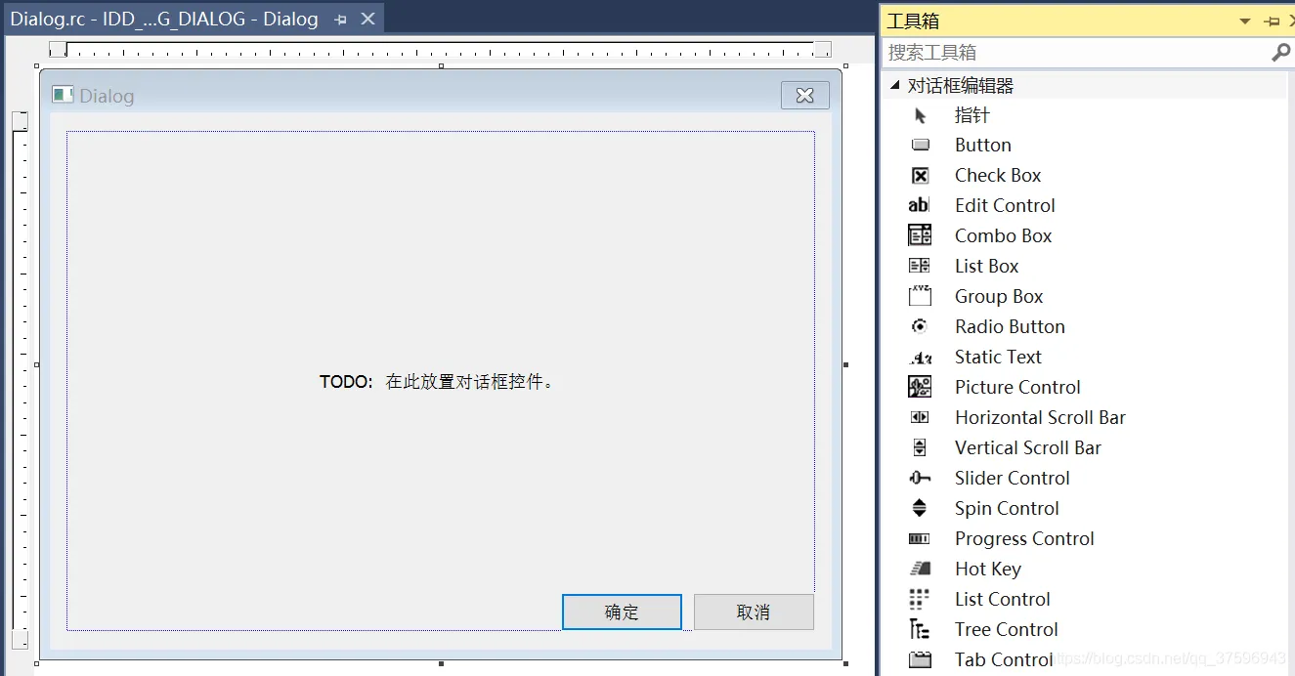Click the toolbox search magnifier icon
Image resolution: width=1295 pixels, height=676 pixels.
click(x=1280, y=53)
